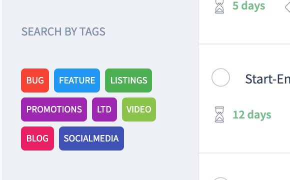Click the 12 days remaining label
This screenshot has height=180, width=290.
252,114
